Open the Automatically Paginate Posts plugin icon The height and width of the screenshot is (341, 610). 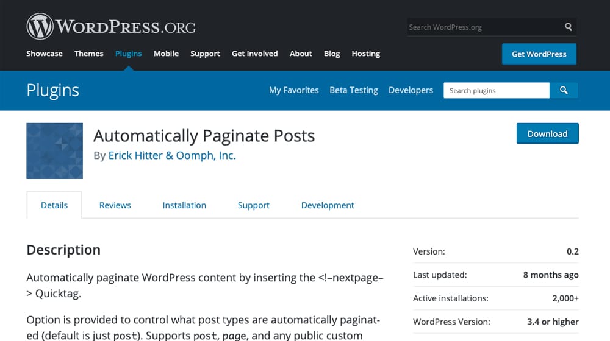(x=54, y=150)
